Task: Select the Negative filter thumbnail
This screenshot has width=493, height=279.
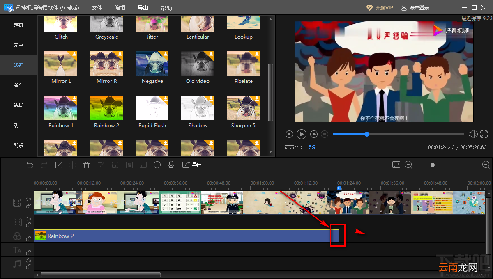Action: point(152,64)
